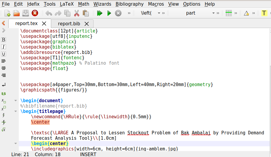Cut selection with scissors icon
The width and height of the screenshot is (271, 157).
[x=77, y=13]
